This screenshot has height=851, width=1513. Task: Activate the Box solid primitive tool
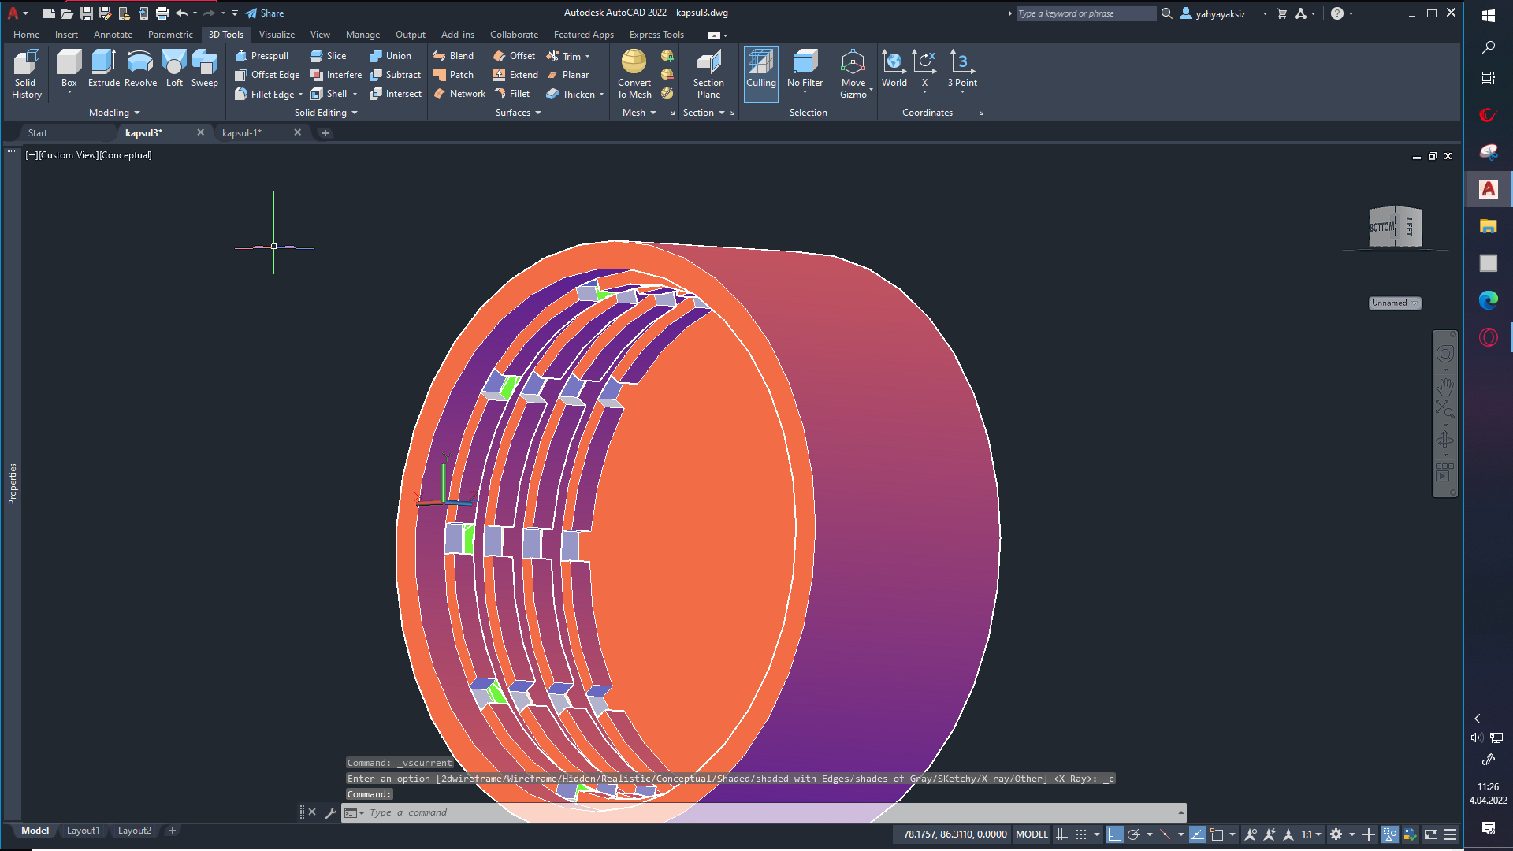(69, 67)
